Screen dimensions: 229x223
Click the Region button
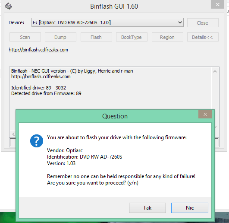coord(167,37)
